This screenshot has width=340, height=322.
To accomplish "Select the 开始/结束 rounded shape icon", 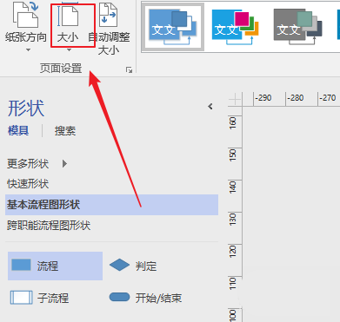I will point(119,297).
